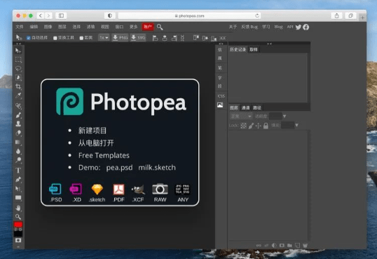Collapse the left toolbar via top arrows
Screen dimensions: 377x259
(18, 44)
